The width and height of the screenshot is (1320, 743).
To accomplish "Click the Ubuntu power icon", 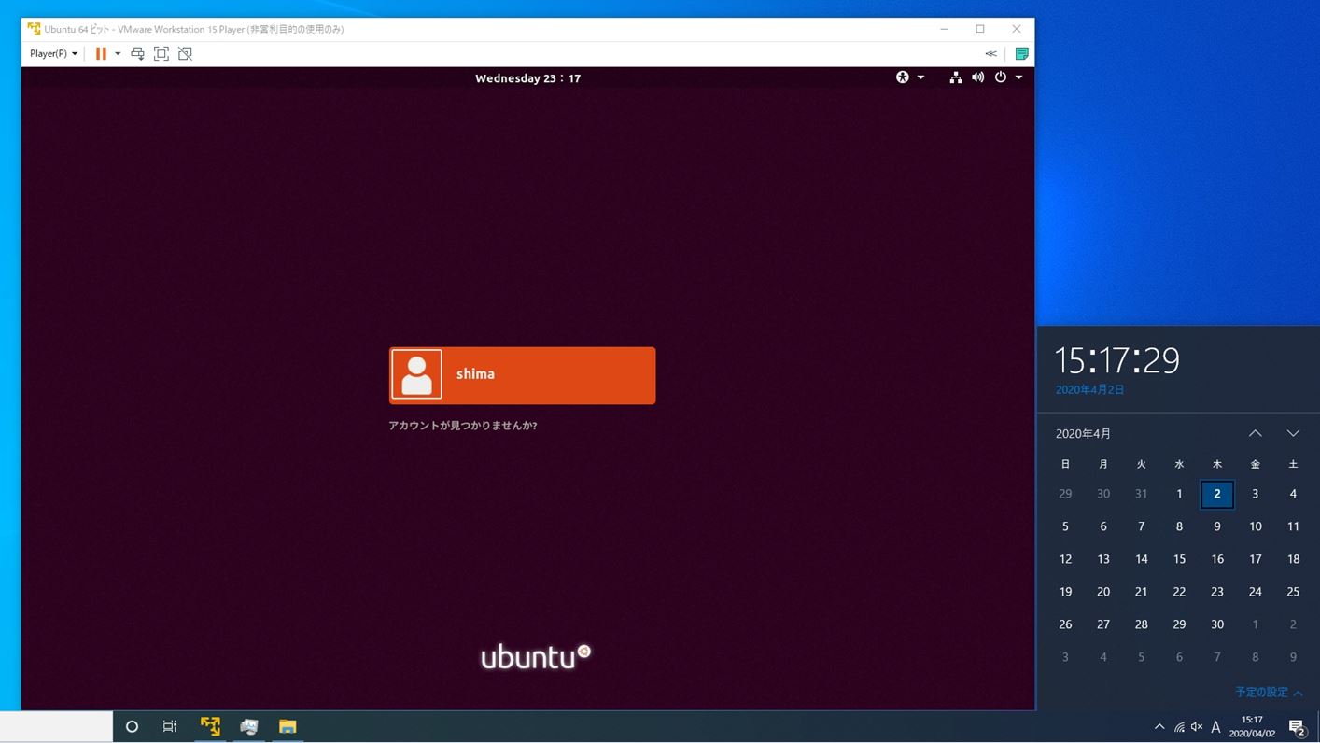I will (1000, 77).
